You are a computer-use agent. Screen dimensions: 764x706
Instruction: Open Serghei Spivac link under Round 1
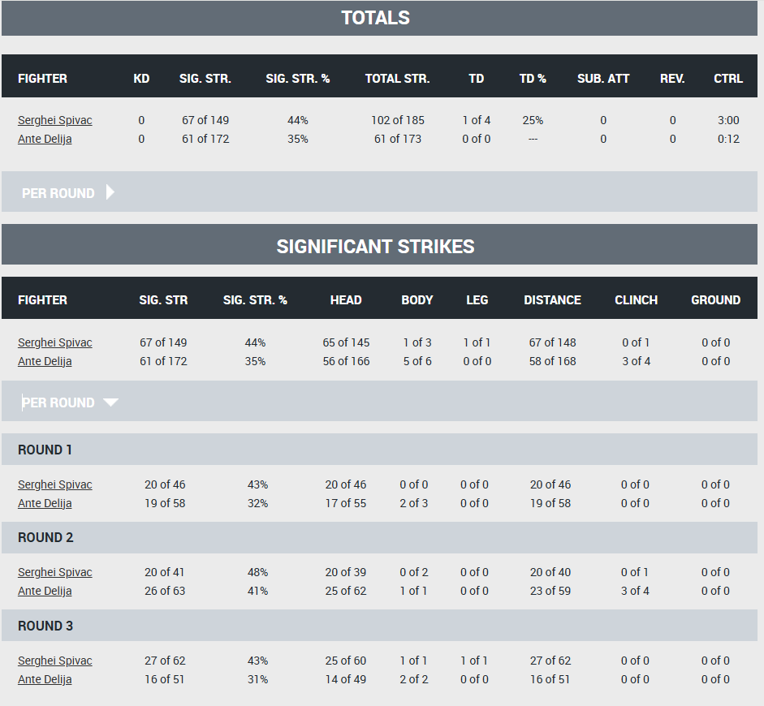pos(55,484)
